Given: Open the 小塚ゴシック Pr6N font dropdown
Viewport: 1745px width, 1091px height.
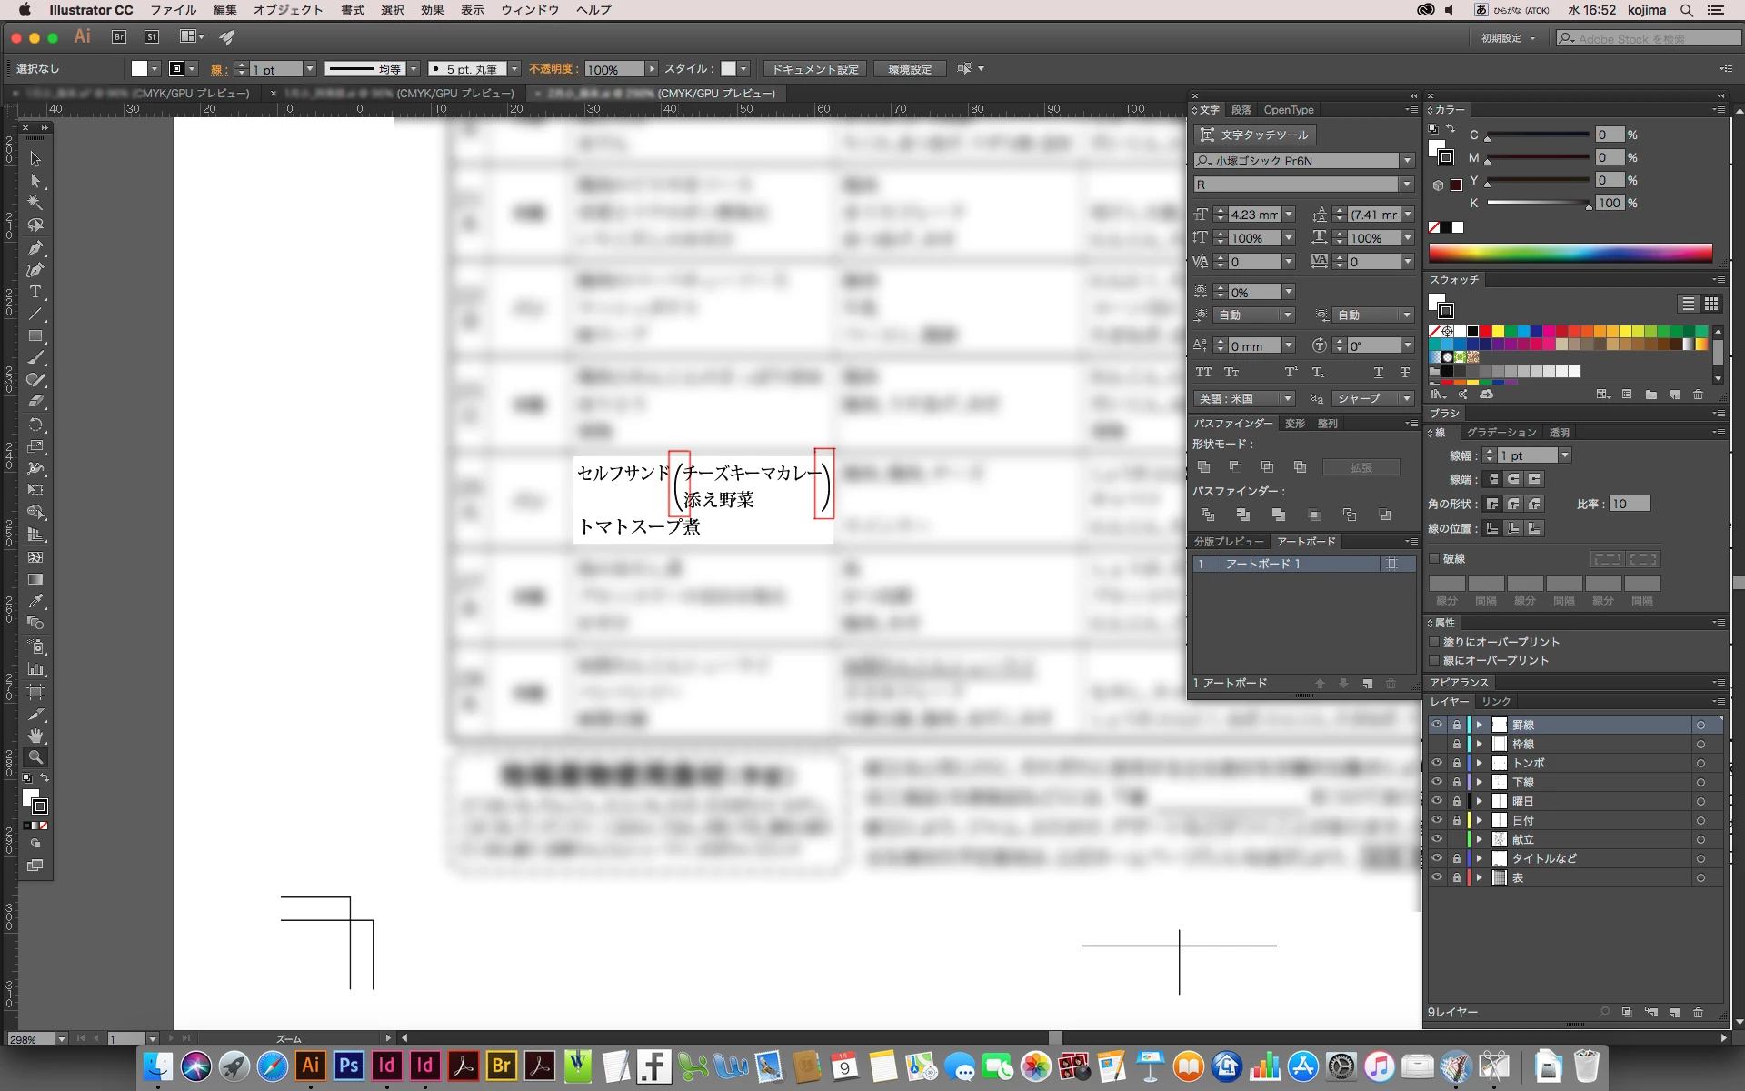Looking at the screenshot, I should point(1407,161).
